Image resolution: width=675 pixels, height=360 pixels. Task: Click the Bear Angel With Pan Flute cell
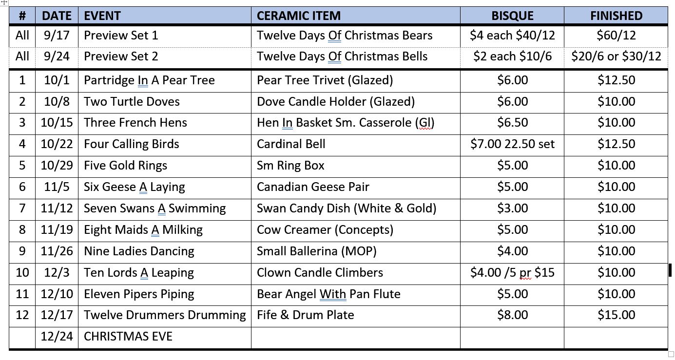328,294
